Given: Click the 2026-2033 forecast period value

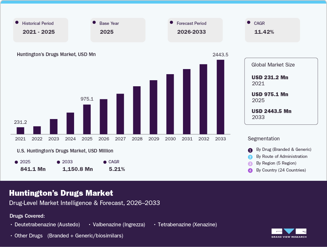Looking at the screenshot, I should tap(192, 32).
